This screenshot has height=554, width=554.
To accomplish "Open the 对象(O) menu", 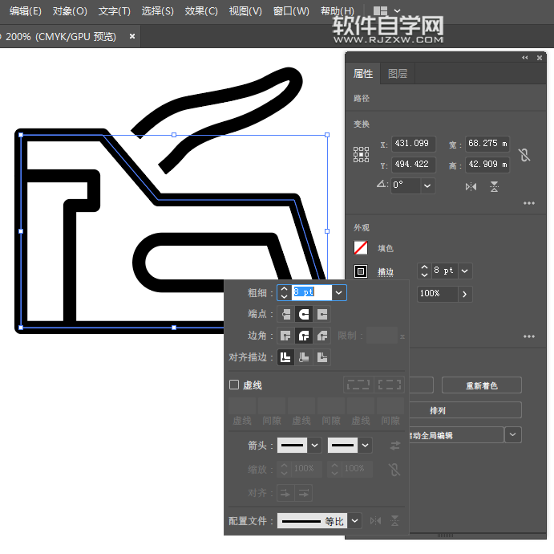I will [70, 11].
